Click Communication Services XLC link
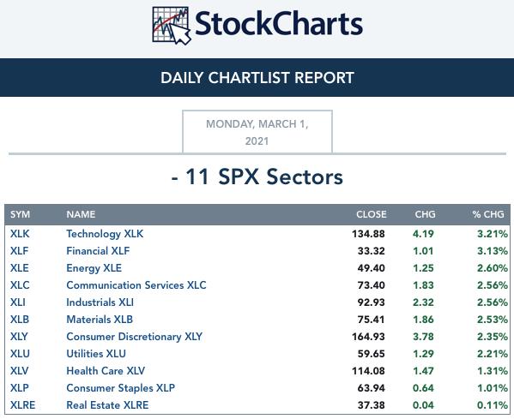514x419 pixels. [136, 285]
